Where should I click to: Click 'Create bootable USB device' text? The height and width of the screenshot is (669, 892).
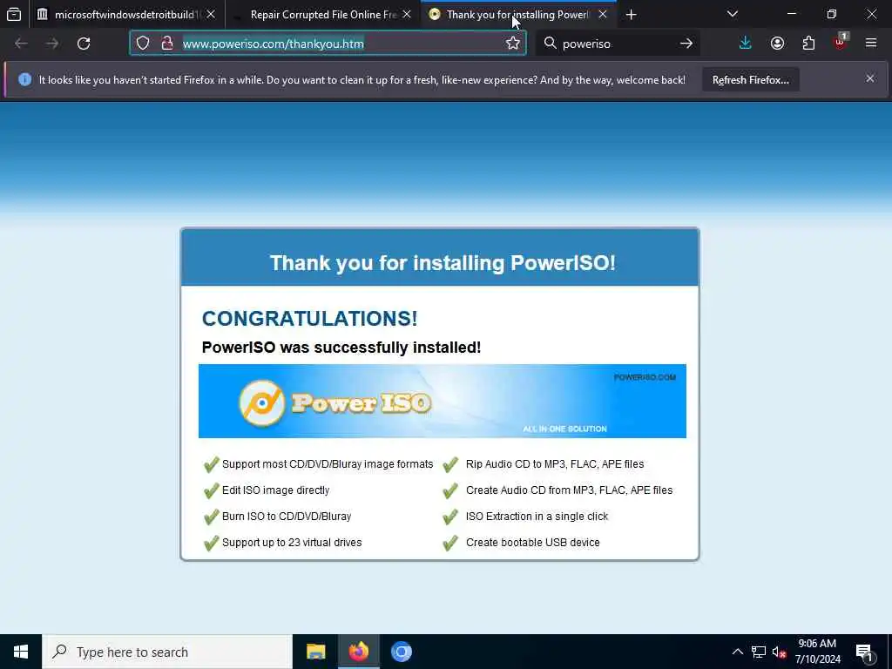533,543
